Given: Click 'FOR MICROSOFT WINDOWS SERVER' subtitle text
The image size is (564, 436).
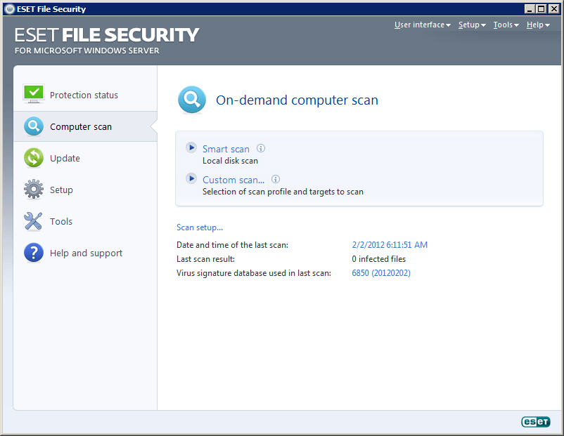Looking at the screenshot, I should coord(87,51).
